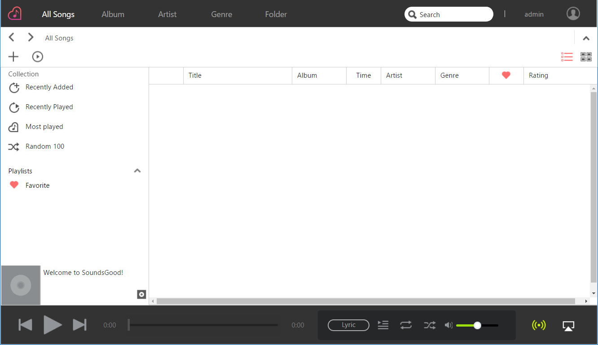Click the play button in player bar
Screen dimensions: 598x345
53,325
